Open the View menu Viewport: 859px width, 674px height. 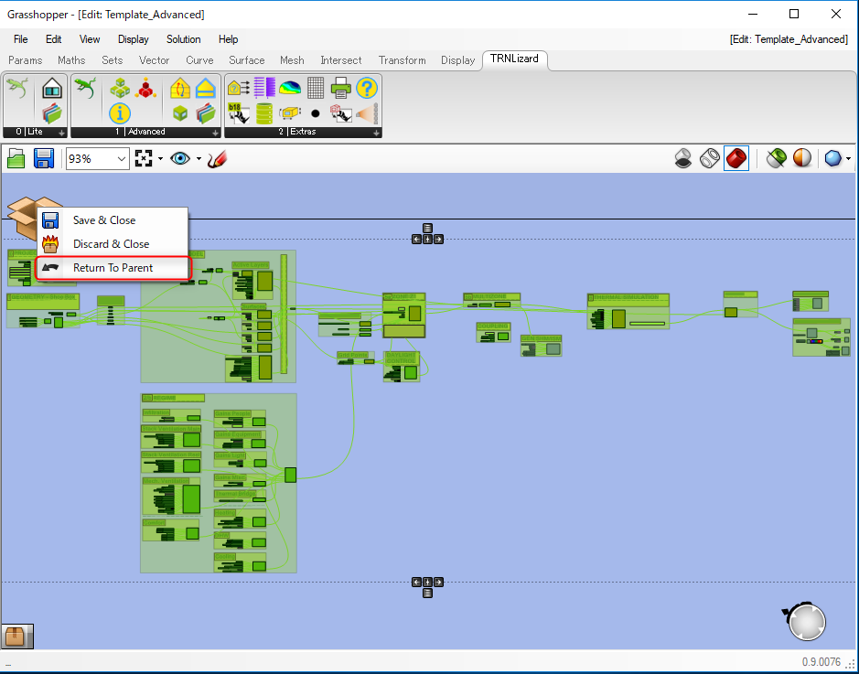(x=90, y=39)
